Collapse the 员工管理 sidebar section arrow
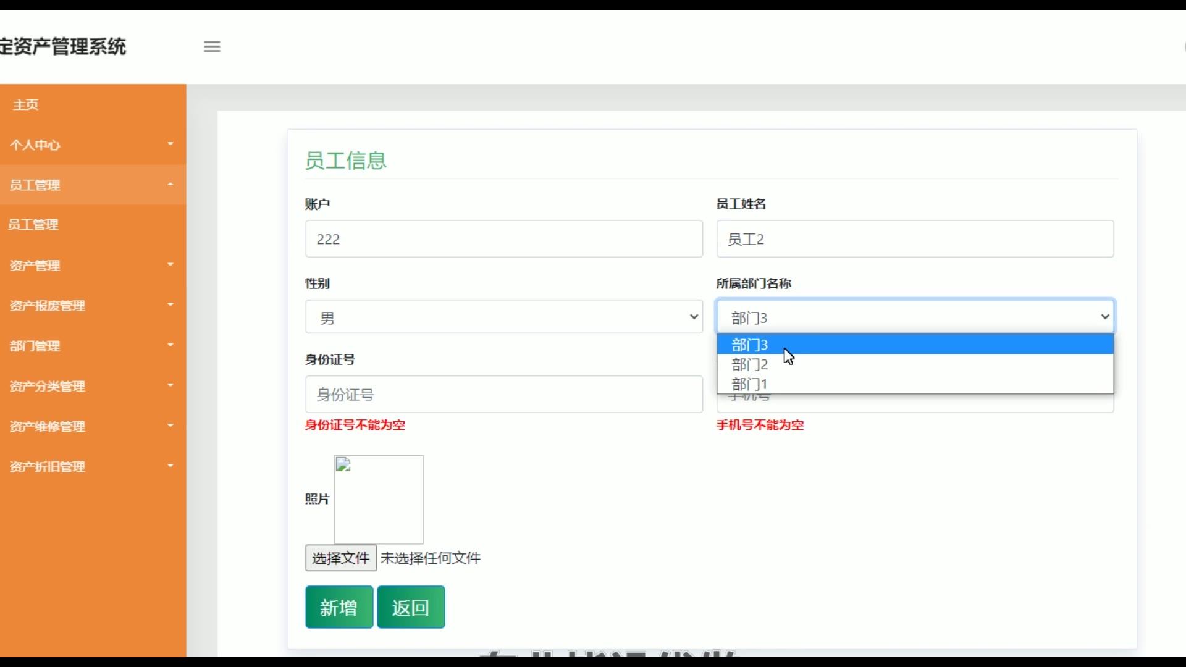Screen dimensions: 1186x667 tap(170, 185)
